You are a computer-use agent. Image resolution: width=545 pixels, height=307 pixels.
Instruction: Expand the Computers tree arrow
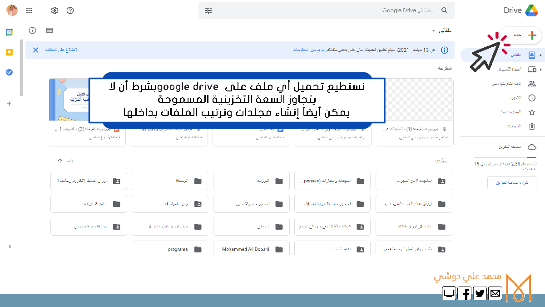(540, 69)
